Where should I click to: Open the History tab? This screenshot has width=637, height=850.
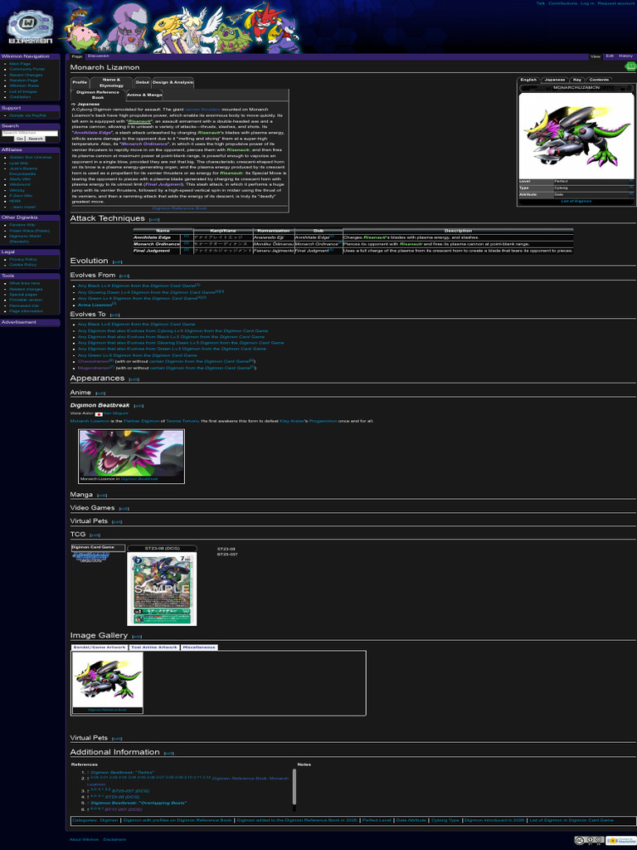pos(625,56)
